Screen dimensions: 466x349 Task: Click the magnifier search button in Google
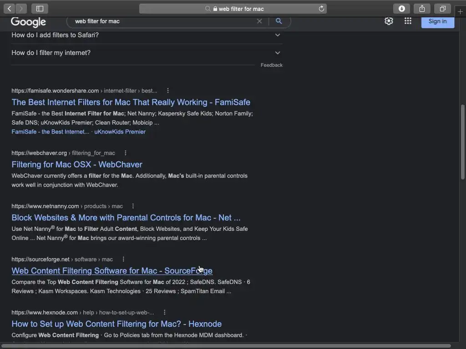click(x=279, y=21)
